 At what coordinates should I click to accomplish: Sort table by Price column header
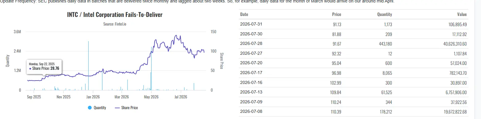336,14
